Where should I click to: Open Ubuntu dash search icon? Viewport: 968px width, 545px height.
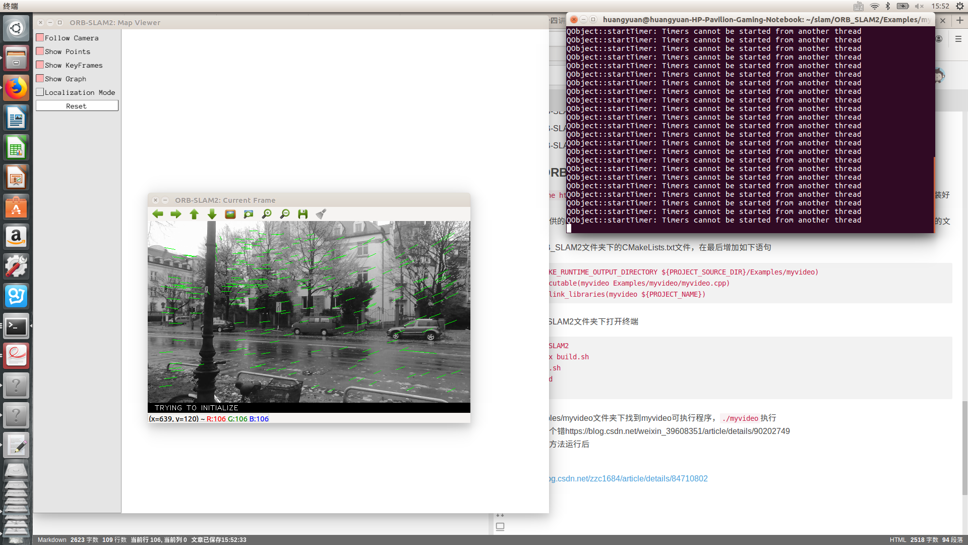click(16, 28)
